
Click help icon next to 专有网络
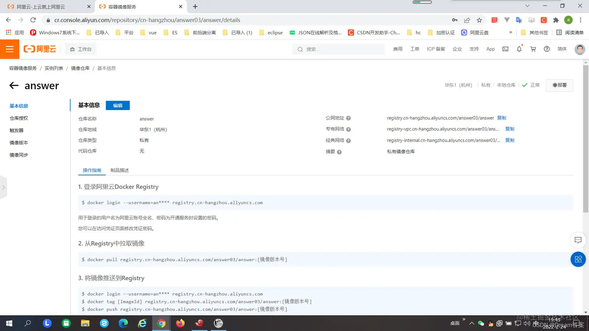tap(348, 130)
